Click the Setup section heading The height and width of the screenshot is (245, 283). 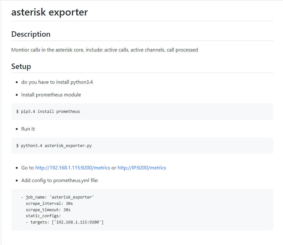click(21, 66)
